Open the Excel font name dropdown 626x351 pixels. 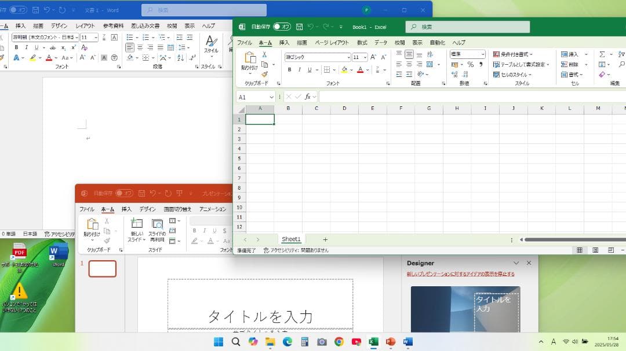pyautogui.click(x=348, y=57)
